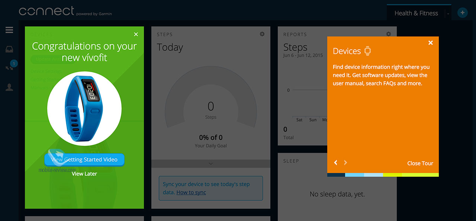
Task: Open dropdown arrow next to Health & Fitness
Action: coord(448,14)
